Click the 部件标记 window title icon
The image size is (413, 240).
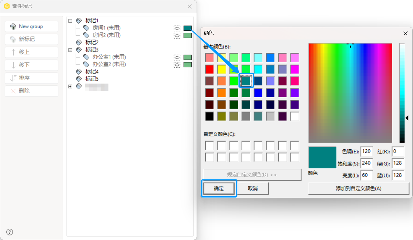pyautogui.click(x=6, y=6)
